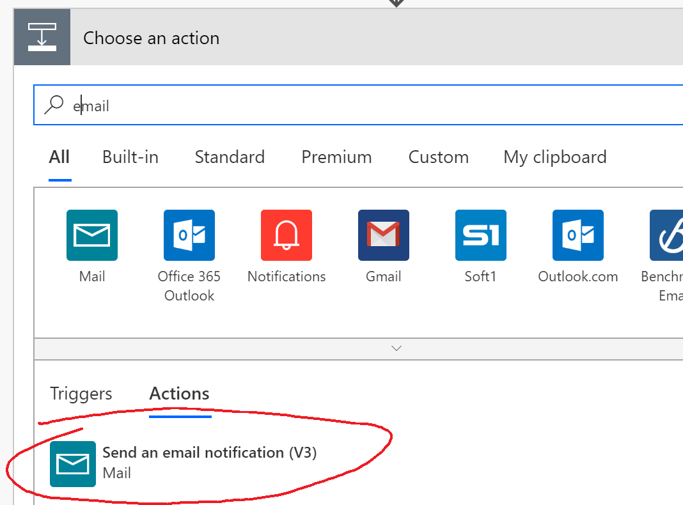Open the My clipboard tab
Viewport: 683px width, 505px height.
coord(554,157)
